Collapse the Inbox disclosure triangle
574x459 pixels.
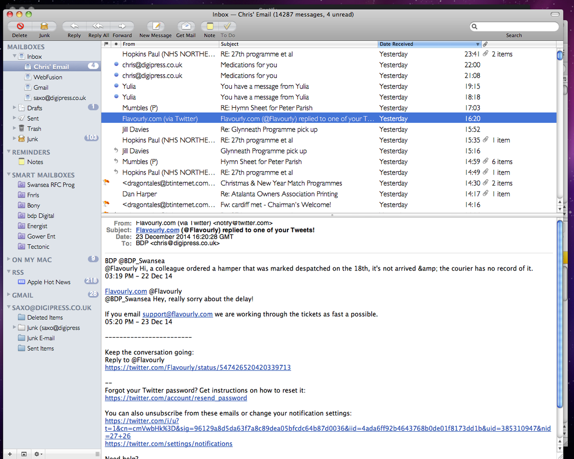tap(15, 56)
